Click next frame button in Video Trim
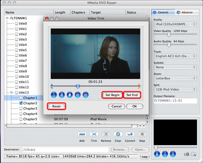 [x=86, y=95]
